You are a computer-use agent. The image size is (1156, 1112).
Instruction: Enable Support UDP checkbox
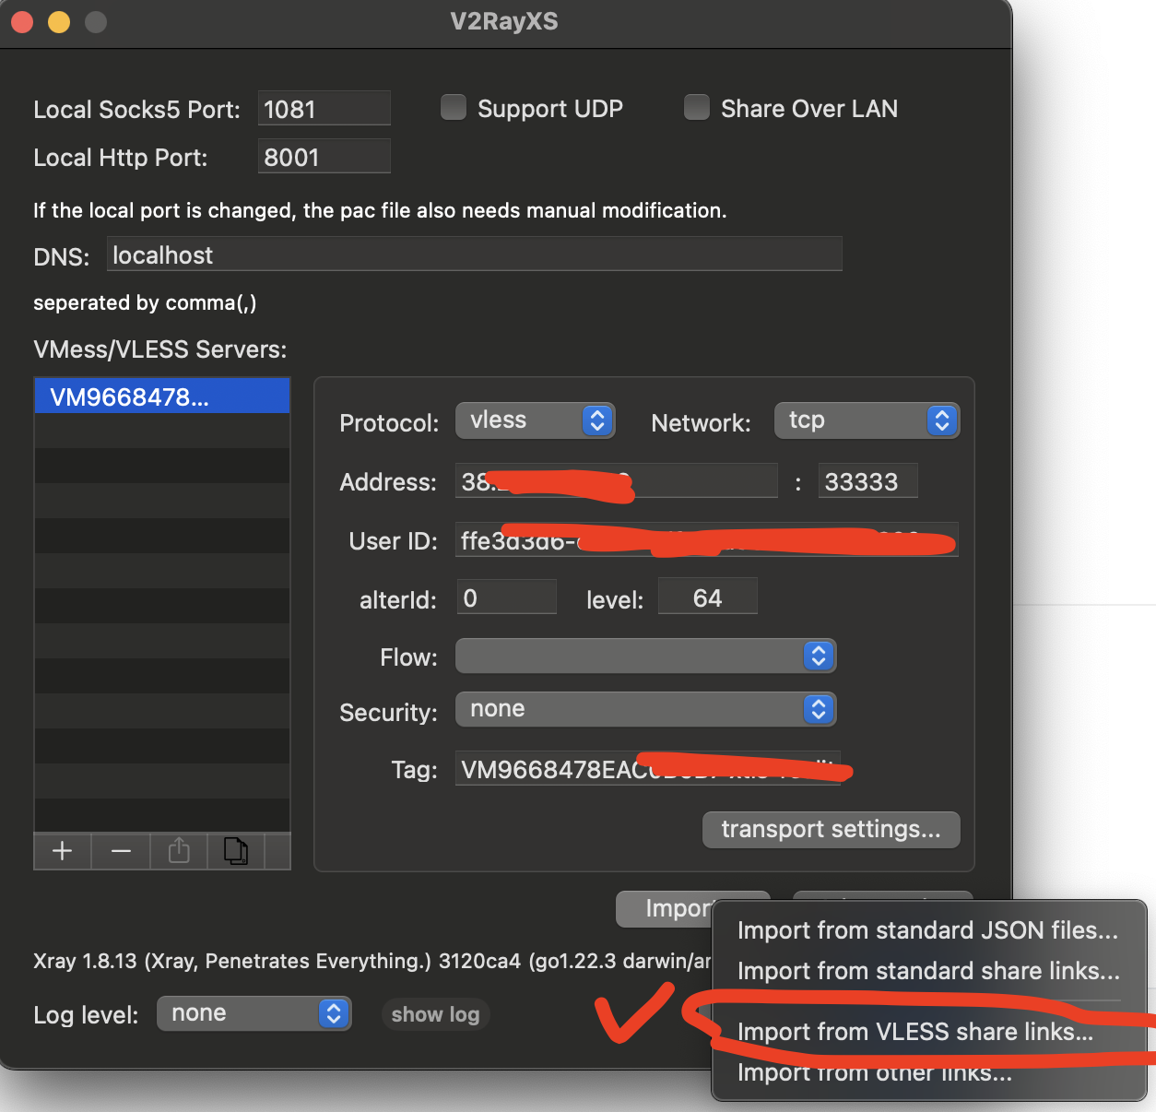(454, 108)
